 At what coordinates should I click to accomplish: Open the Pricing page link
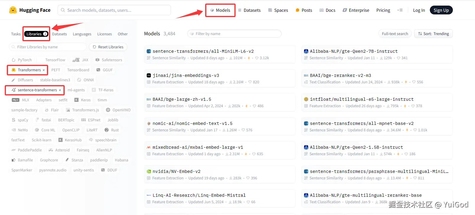[383, 10]
